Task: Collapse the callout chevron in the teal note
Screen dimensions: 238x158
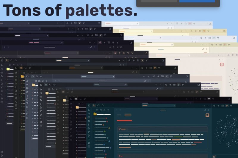Action: pos(127,129)
